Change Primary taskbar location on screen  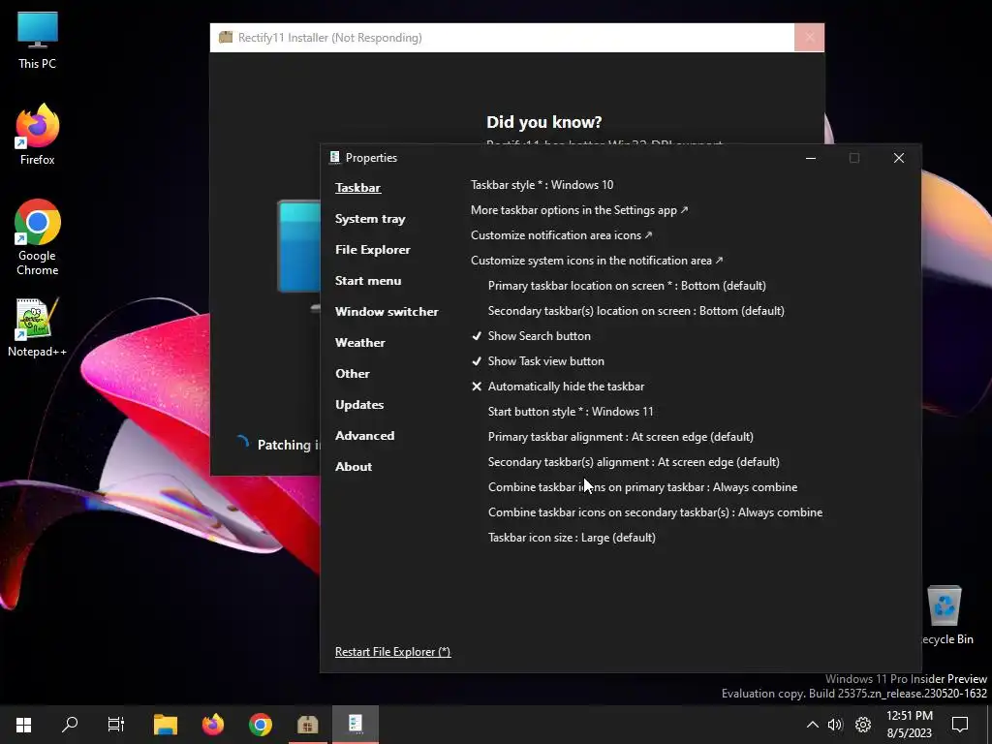coord(627,286)
